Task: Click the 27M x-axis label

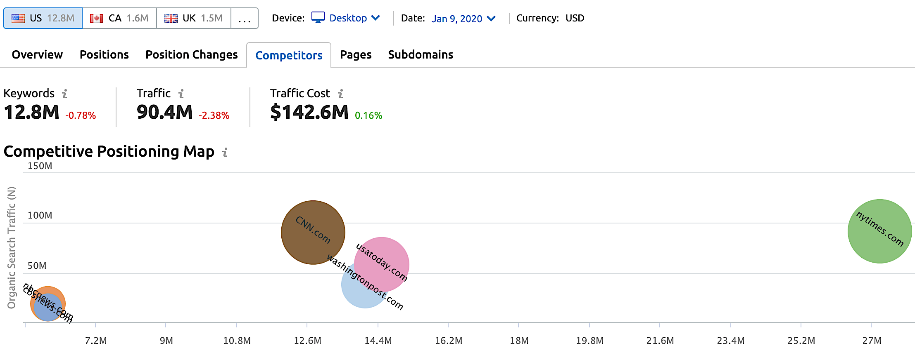Action: [x=872, y=341]
